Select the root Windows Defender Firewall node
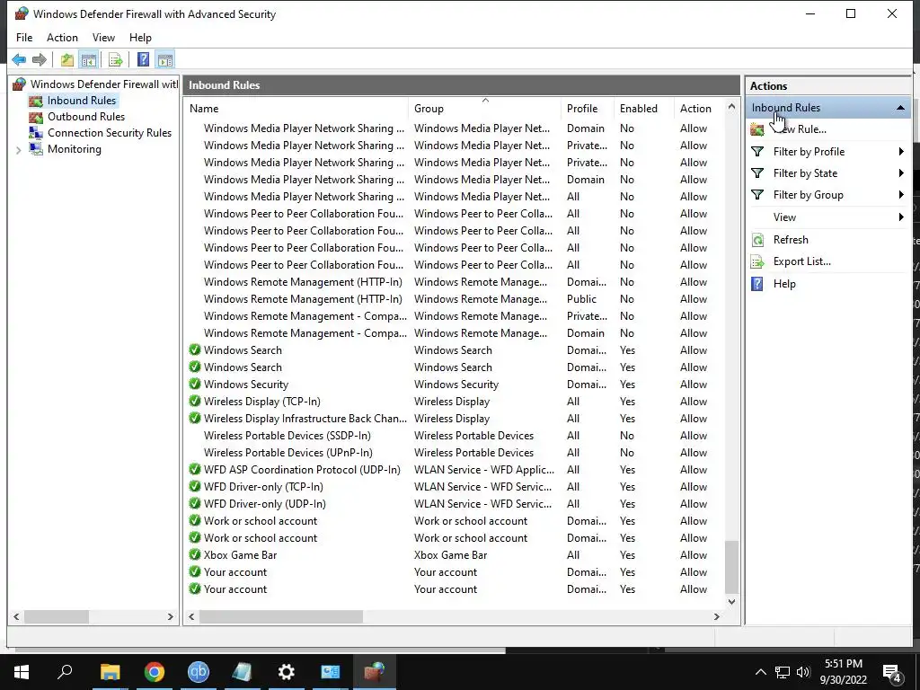 pyautogui.click(x=104, y=84)
